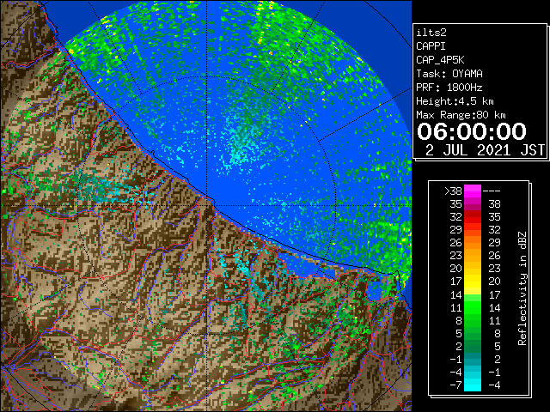Click the "ilts2" site label
The height and width of the screenshot is (412, 550).
431,33
